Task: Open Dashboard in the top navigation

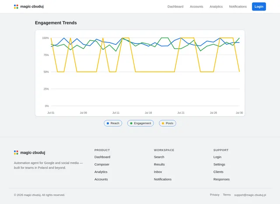Action: click(x=175, y=7)
